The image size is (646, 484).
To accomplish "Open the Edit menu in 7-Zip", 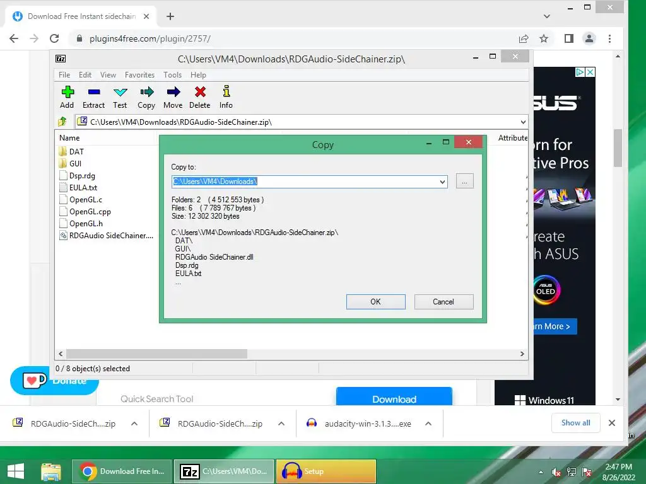I will click(x=85, y=75).
